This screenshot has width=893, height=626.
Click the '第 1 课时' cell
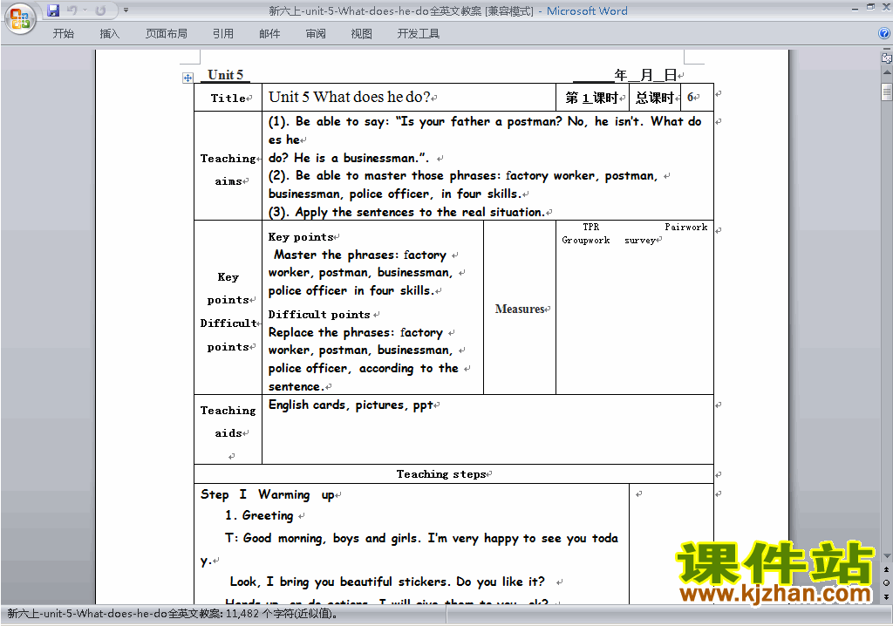click(592, 98)
